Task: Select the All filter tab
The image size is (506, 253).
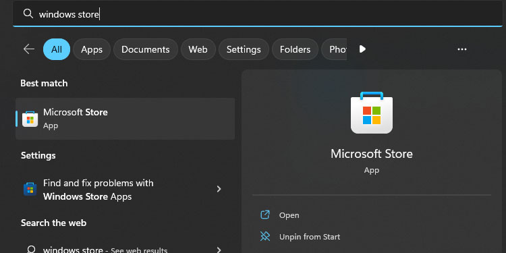Action: click(57, 49)
